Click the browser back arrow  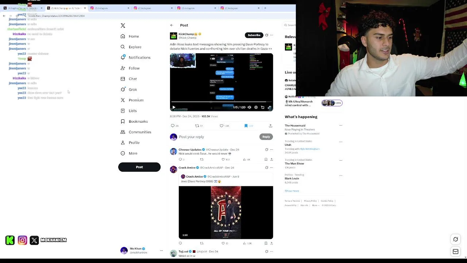(4, 16)
